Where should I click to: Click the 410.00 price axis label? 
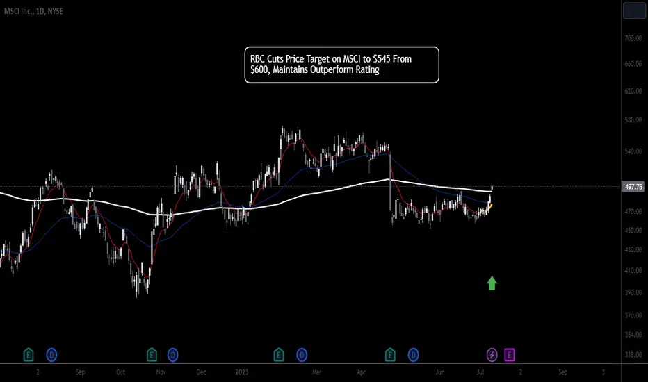pos(633,270)
